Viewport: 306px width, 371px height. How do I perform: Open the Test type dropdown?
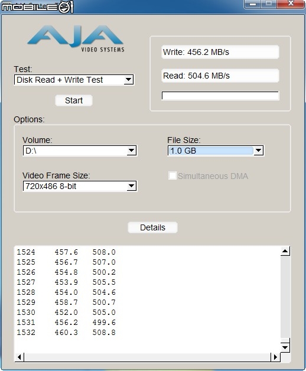[74, 80]
